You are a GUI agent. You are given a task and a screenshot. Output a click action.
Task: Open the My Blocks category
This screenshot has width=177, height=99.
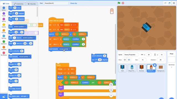pyautogui.click(x=4, y=54)
